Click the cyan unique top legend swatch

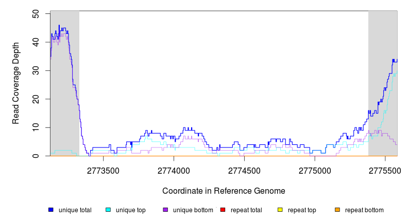(108, 210)
